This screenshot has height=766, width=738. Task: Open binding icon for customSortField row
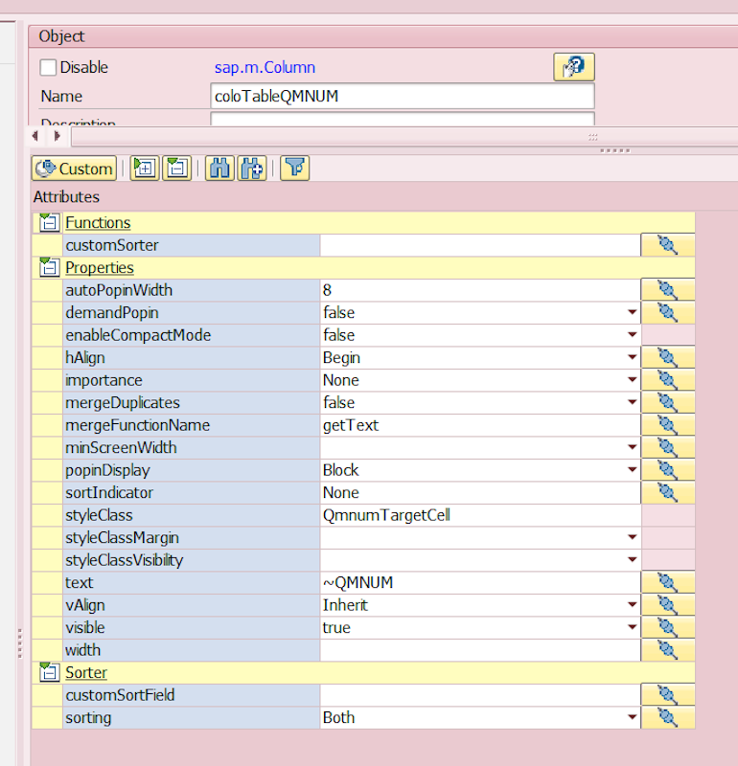pyautogui.click(x=668, y=694)
